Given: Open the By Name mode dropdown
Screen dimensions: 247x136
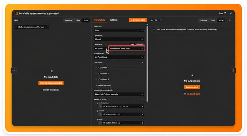Looking at the screenshot, I should coord(101,48).
